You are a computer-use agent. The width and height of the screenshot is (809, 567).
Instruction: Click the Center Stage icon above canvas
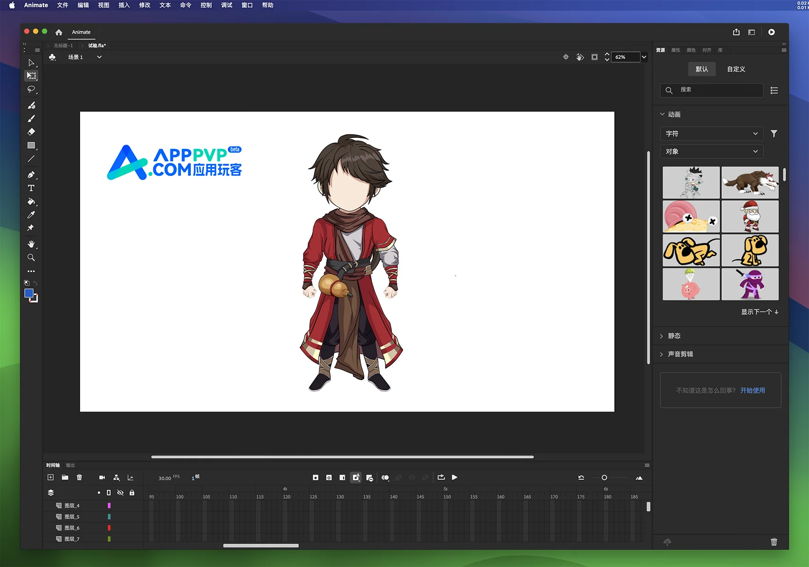(566, 57)
